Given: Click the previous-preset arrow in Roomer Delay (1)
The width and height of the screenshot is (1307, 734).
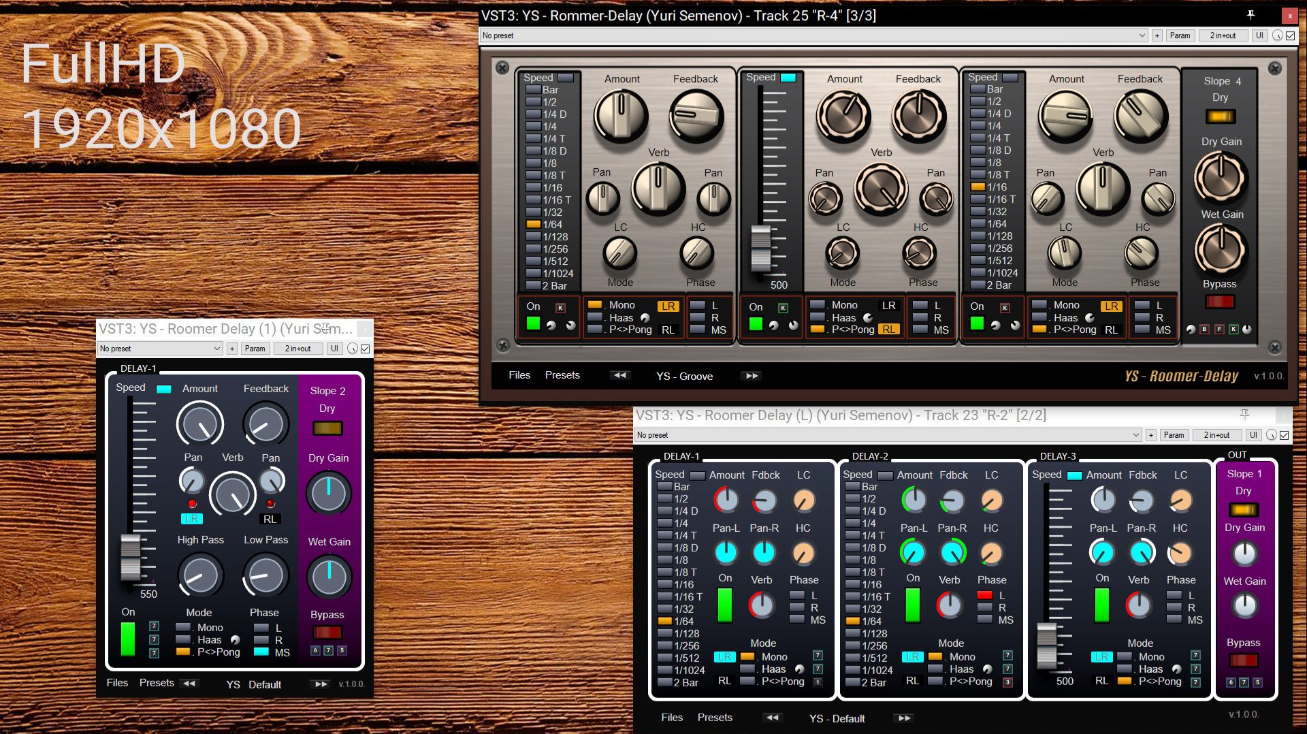Looking at the screenshot, I should click(x=189, y=684).
